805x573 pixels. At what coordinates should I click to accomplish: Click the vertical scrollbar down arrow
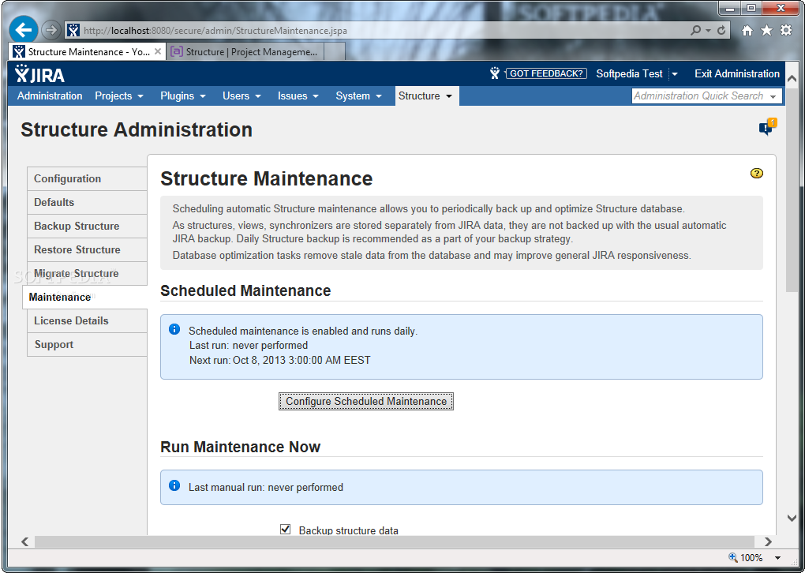pyautogui.click(x=792, y=518)
